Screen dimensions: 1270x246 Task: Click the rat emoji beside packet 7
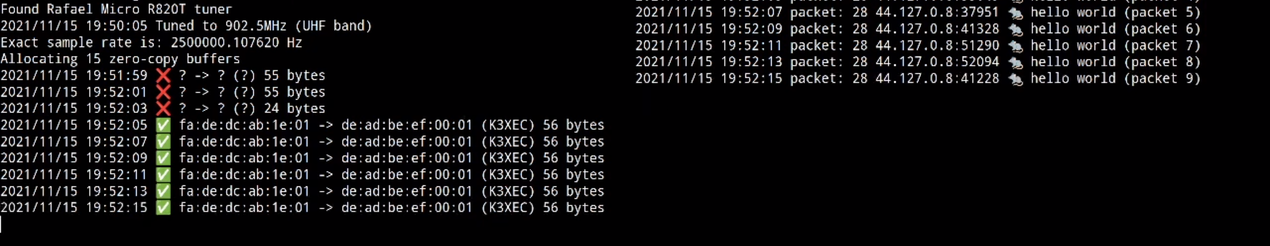(1015, 46)
